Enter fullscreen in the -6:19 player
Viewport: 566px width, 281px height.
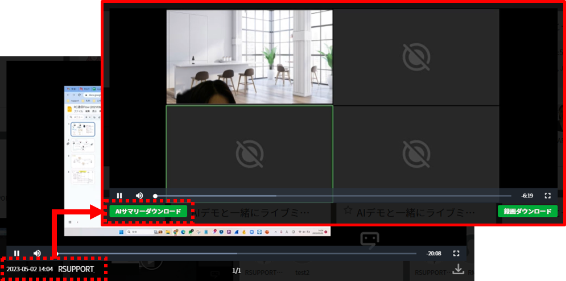pyautogui.click(x=548, y=196)
